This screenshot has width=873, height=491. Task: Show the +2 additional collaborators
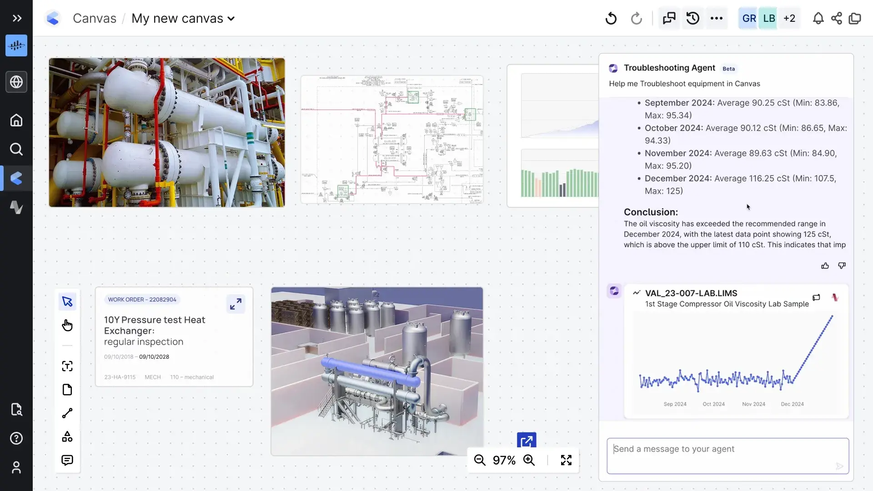pos(789,18)
